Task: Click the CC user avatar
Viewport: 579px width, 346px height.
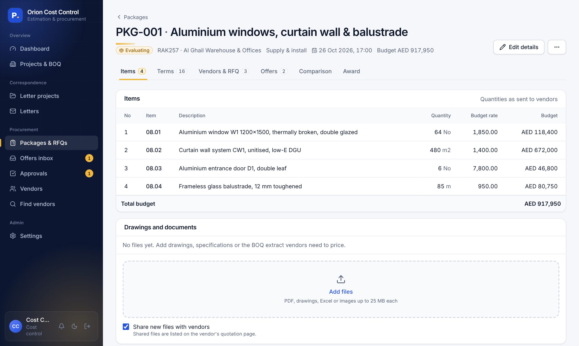Action: [x=16, y=326]
